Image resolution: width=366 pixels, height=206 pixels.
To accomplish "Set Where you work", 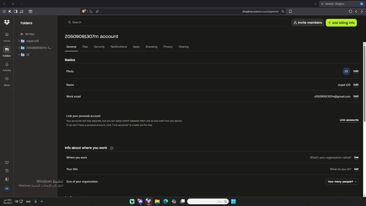I will click(356, 158).
